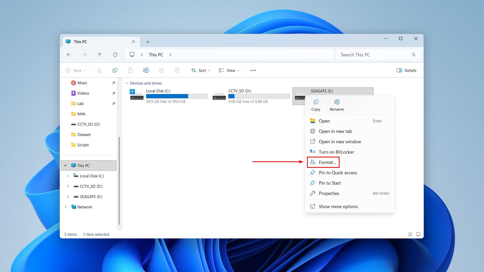Choose Open in new tab
The height and width of the screenshot is (272, 484).
coord(350,131)
